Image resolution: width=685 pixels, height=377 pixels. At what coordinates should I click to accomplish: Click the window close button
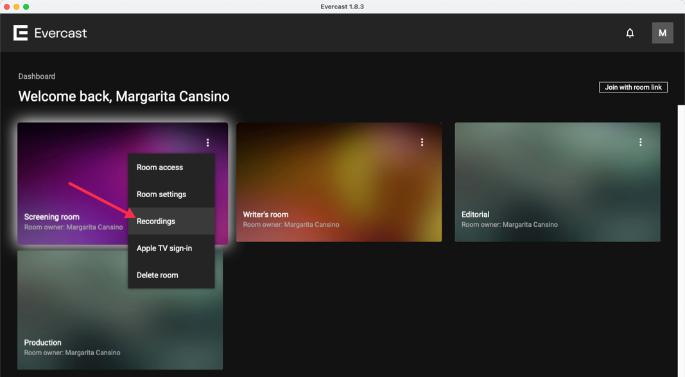point(6,6)
